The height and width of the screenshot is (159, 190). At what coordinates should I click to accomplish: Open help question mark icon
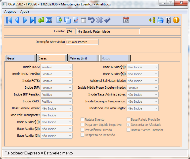pos(176,20)
